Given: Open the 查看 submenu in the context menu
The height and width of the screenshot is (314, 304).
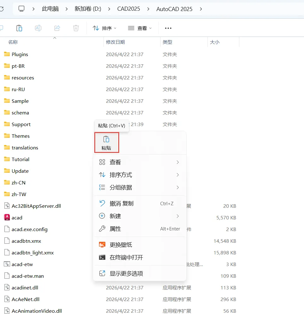Looking at the screenshot, I should pos(139,162).
